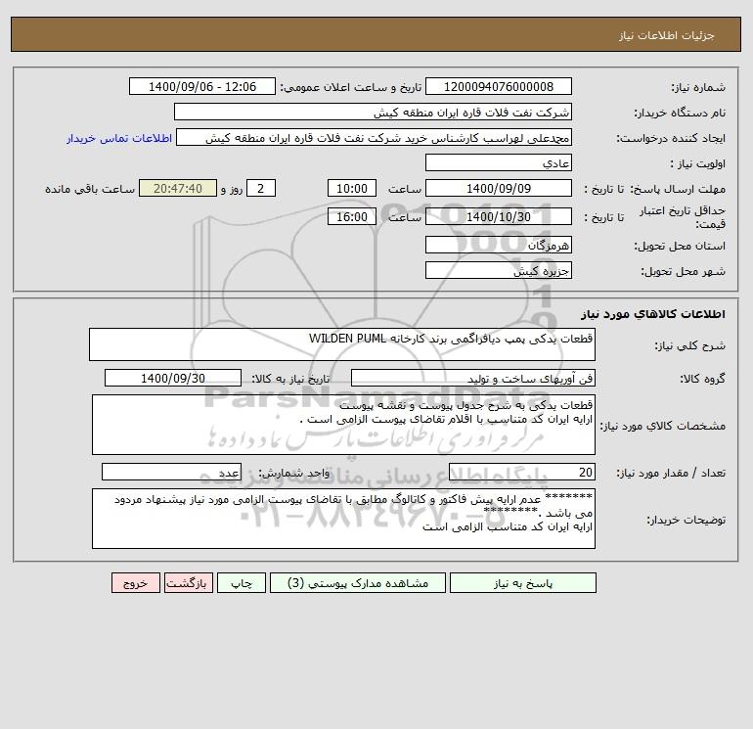Click the remaining time field 20:47:40
Image resolution: width=753 pixels, height=729 pixels.
pyautogui.click(x=178, y=189)
